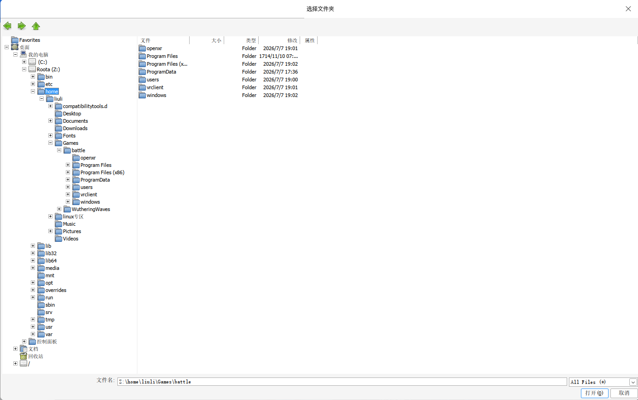Click the Roota (Z:) drive icon

pyautogui.click(x=32, y=69)
